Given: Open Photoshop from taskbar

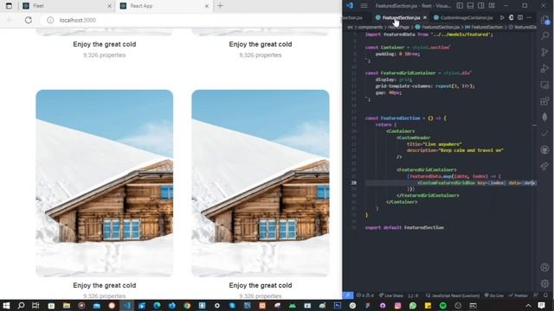Looking at the screenshot, I should (338, 305).
